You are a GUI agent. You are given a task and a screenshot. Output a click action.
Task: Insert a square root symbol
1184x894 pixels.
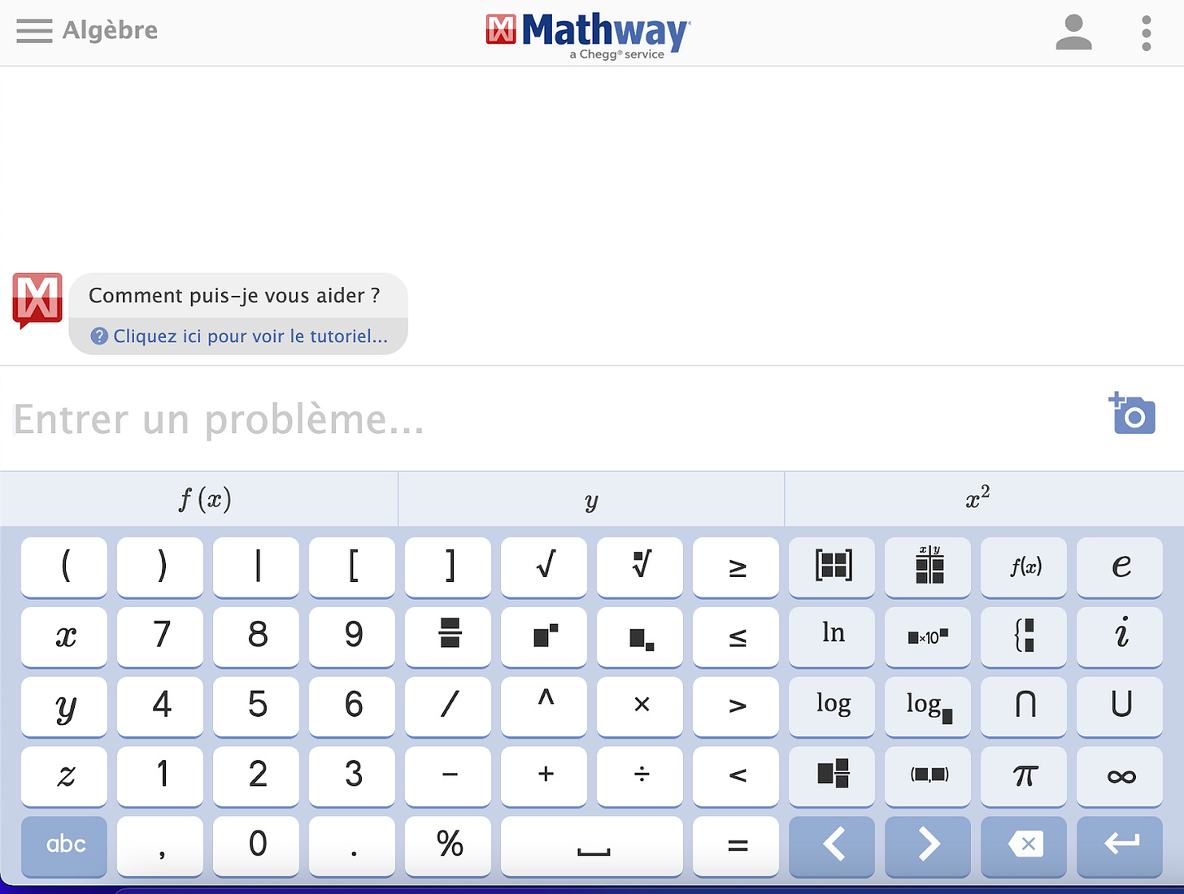pos(544,567)
